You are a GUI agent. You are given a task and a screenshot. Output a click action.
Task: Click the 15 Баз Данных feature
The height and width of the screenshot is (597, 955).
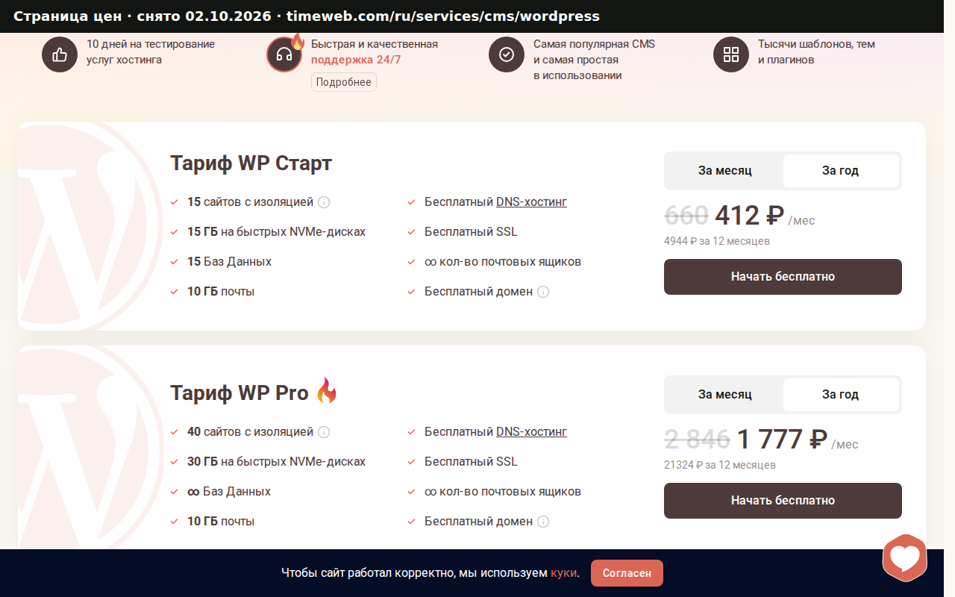coord(229,262)
